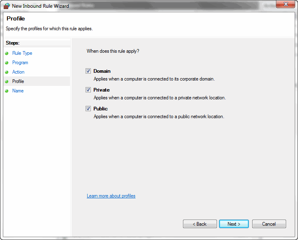Uncheck the Private profile checkbox

88,90
